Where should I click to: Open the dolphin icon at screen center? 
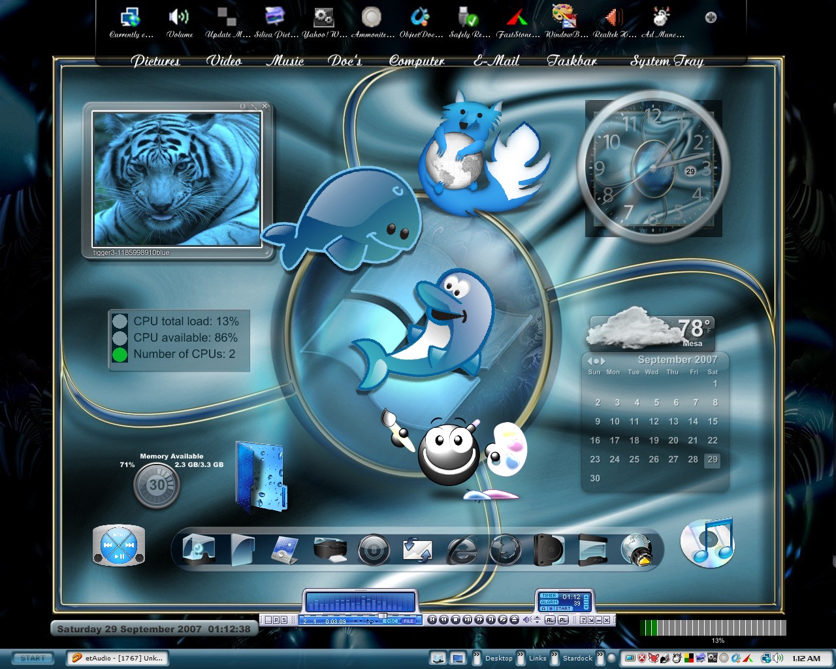click(x=425, y=330)
